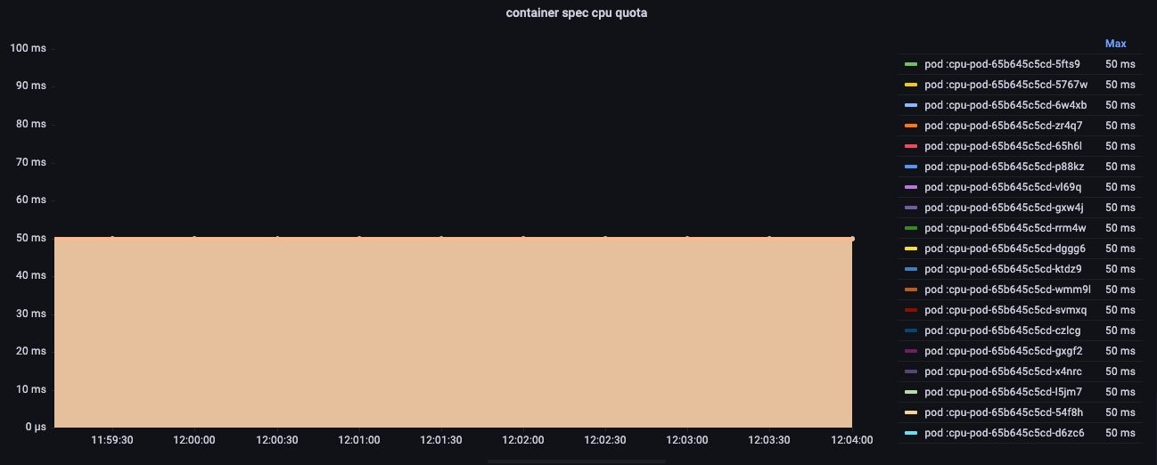This screenshot has width=1157, height=465.
Task: Select legend entry cpu-pod-65b645c5cd-54f8h
Action: [1004, 412]
